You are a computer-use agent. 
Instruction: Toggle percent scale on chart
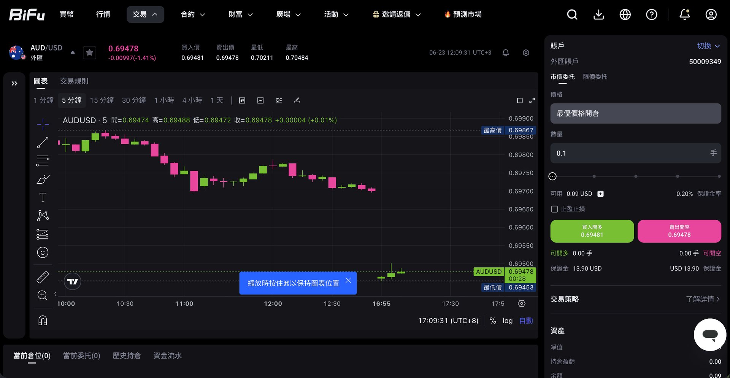[x=493, y=321]
